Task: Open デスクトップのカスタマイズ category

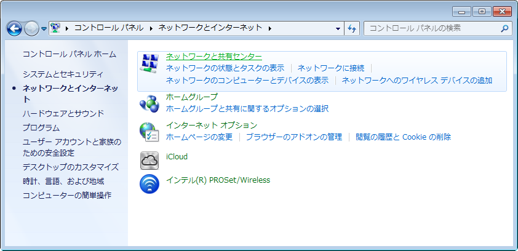Action: [x=71, y=167]
